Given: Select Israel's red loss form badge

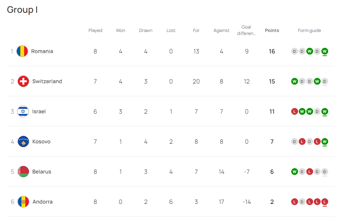Looking at the screenshot, I should pyautogui.click(x=294, y=111).
